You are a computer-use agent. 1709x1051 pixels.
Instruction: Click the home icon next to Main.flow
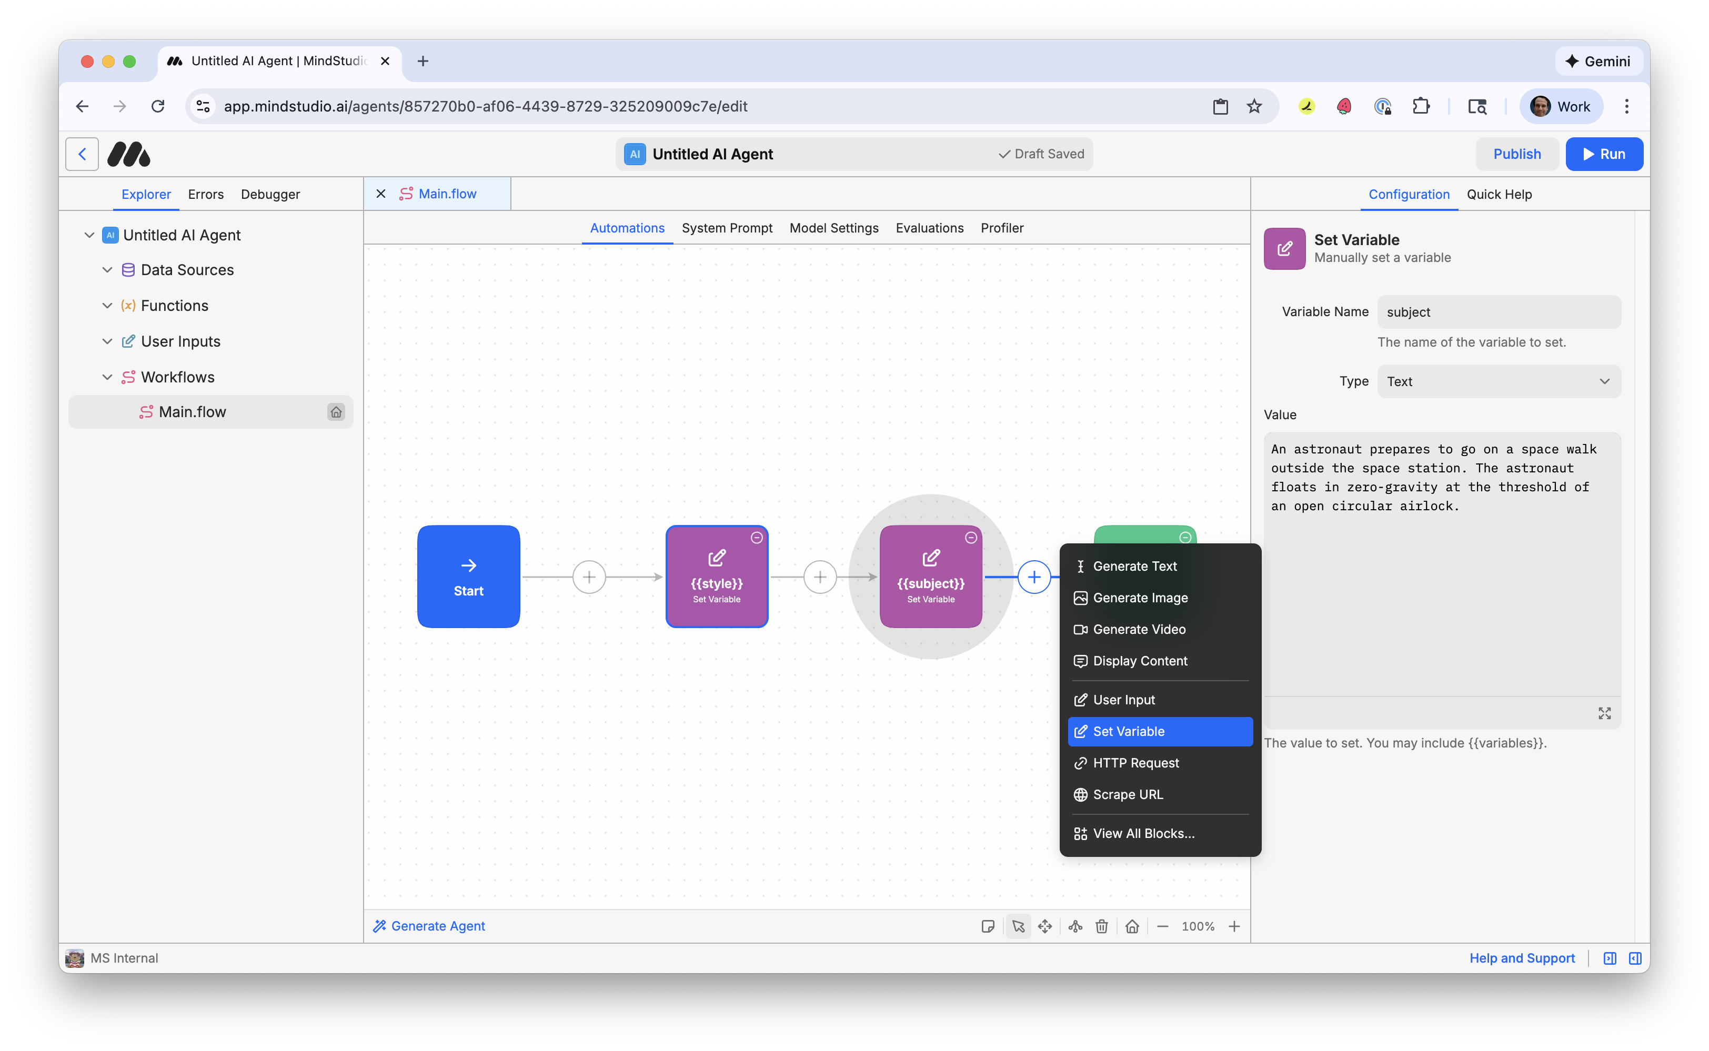click(337, 411)
